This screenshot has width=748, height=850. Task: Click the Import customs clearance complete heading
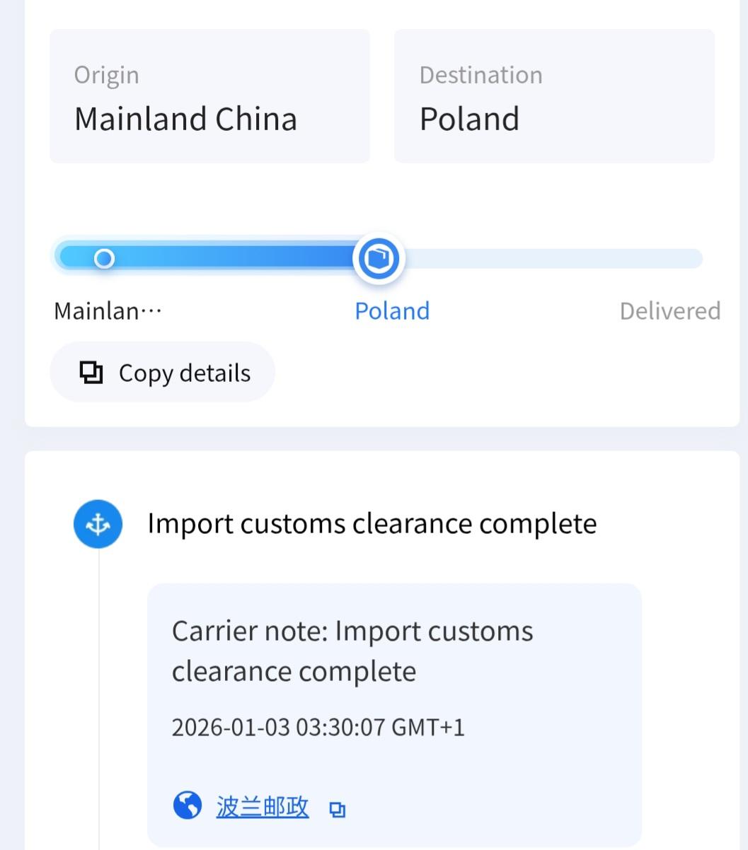pos(372,524)
